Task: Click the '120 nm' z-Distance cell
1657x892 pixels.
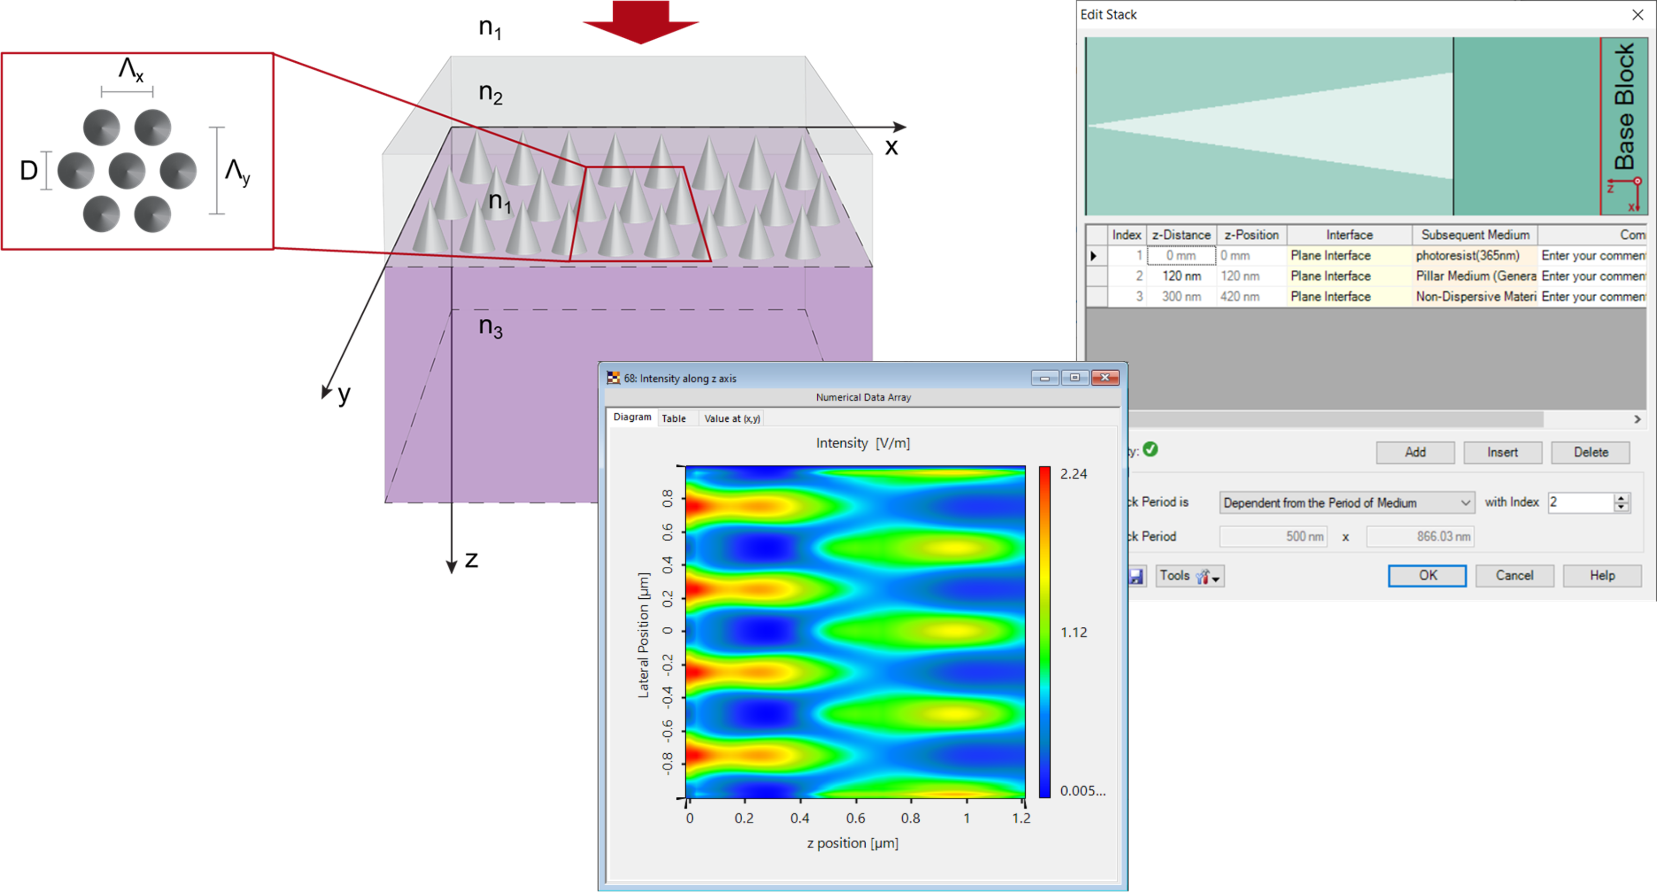Action: pyautogui.click(x=1181, y=276)
